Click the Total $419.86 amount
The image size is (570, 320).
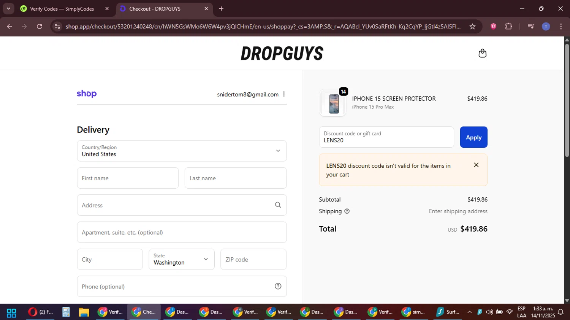pyautogui.click(x=473, y=229)
